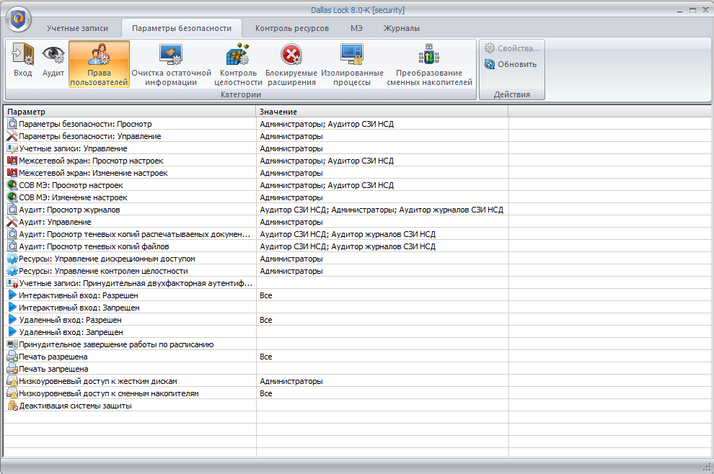Click warning icon of Низкоуровневый доступ к жестким дискам
Screen dimensions: 714x474
click(x=12, y=381)
